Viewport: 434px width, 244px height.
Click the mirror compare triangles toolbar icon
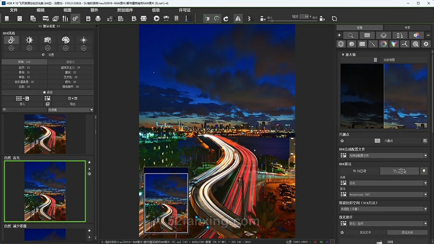coord(238,18)
